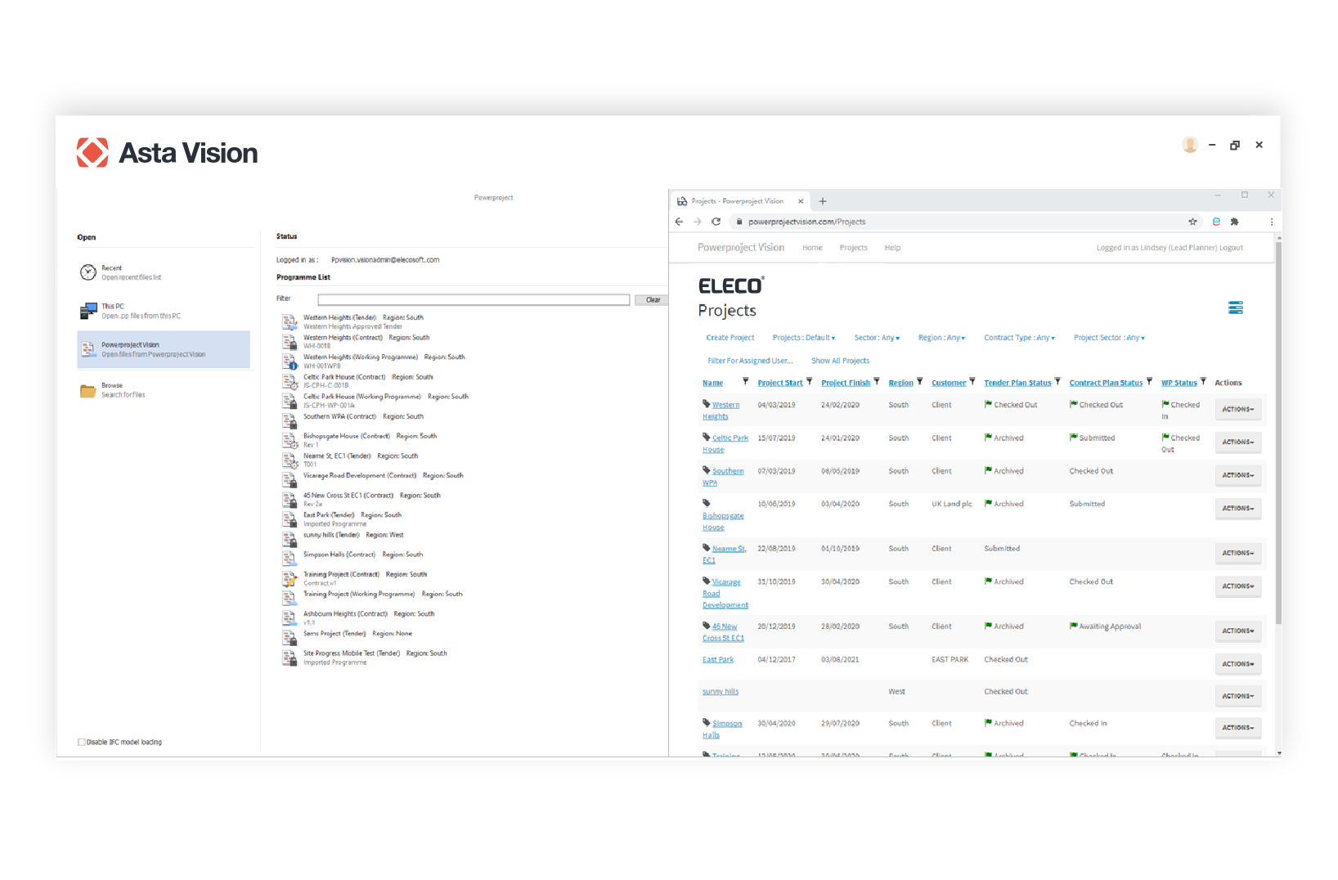Click Create Project link
Image resolution: width=1338 pixels, height=880 pixels.
[730, 338]
